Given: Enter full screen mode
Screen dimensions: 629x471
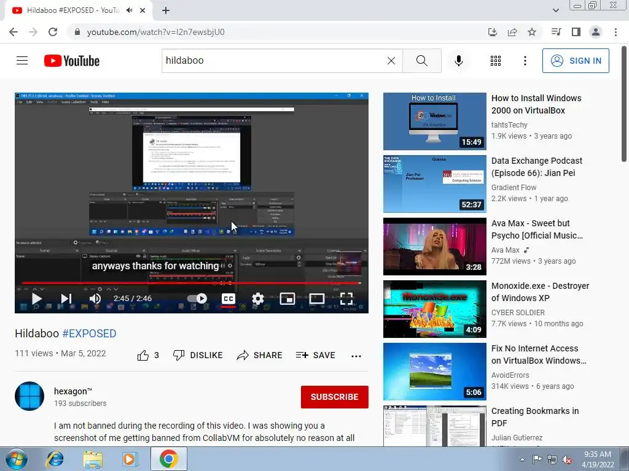Looking at the screenshot, I should click(346, 299).
